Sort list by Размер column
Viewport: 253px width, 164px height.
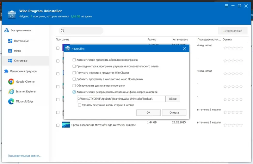[152, 40]
